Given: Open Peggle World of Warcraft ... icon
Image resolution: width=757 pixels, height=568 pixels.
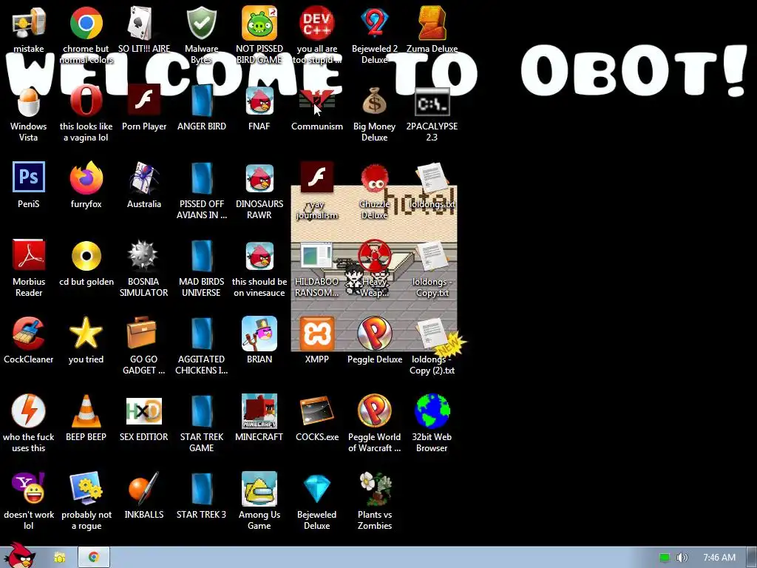Looking at the screenshot, I should click(x=375, y=411).
